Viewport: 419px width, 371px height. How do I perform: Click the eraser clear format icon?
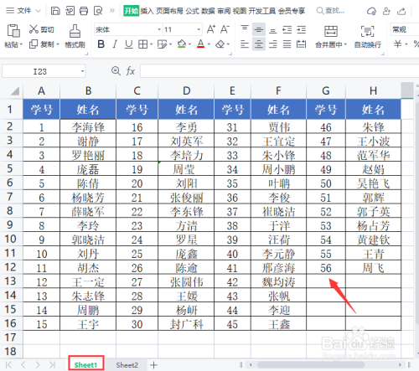pos(220,44)
